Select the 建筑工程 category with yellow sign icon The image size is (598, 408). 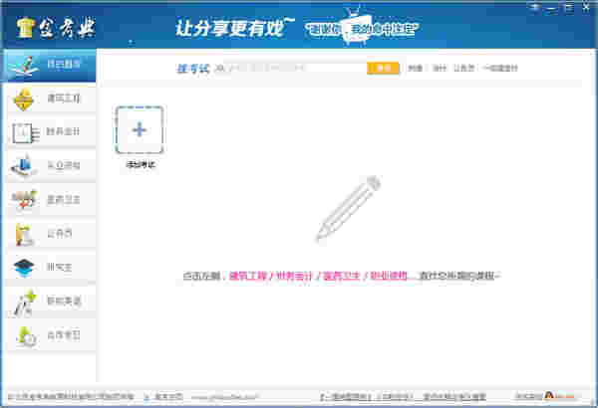(x=51, y=99)
